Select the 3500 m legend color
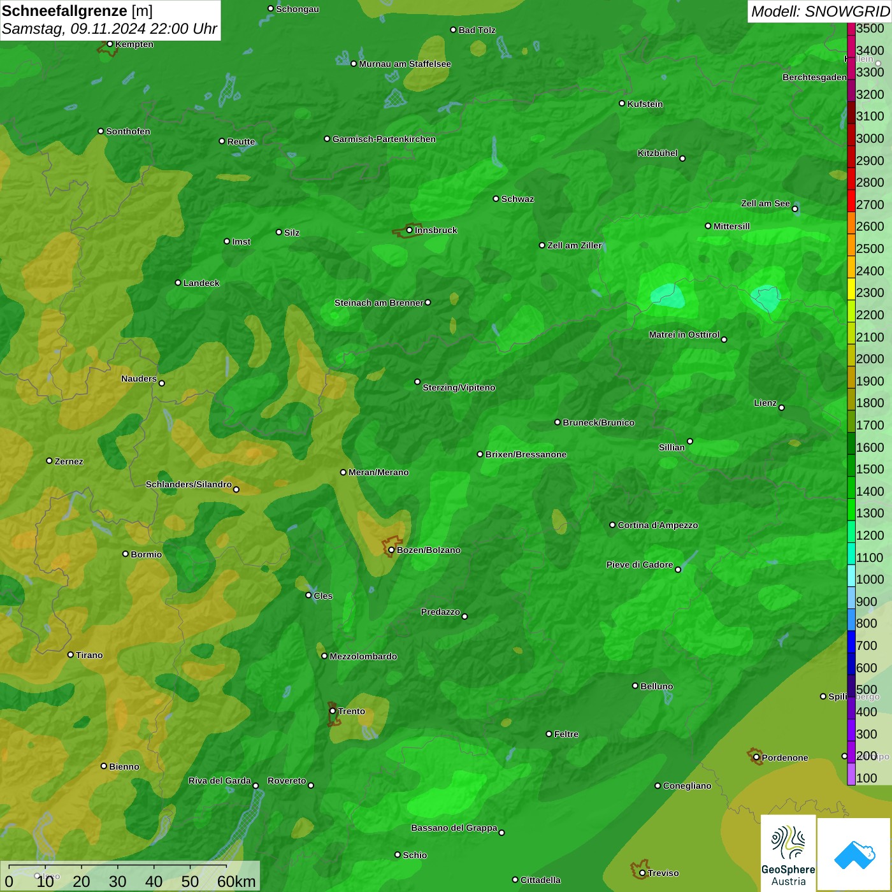The image size is (892, 892). point(851,29)
